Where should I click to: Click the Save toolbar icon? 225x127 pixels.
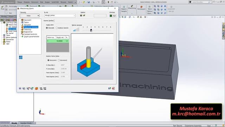(x=89, y=2)
